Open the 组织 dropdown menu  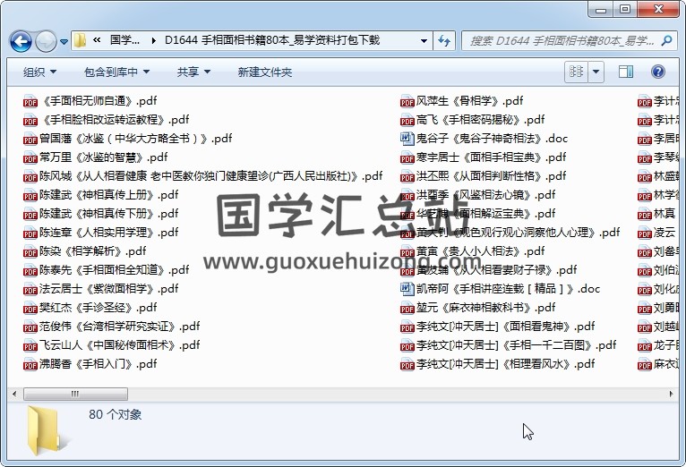pyautogui.click(x=39, y=72)
